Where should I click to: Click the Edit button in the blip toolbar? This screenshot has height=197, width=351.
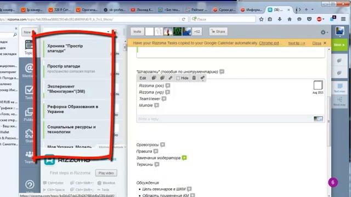[143, 78]
